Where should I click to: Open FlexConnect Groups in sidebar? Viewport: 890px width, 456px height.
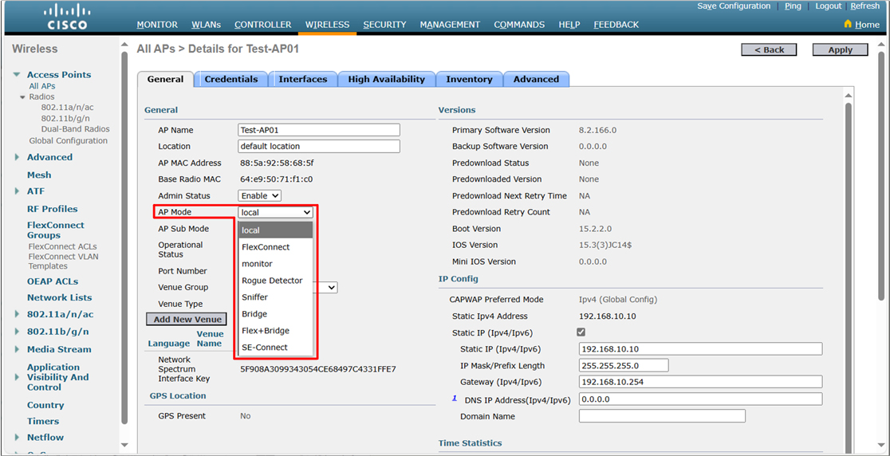(56, 230)
